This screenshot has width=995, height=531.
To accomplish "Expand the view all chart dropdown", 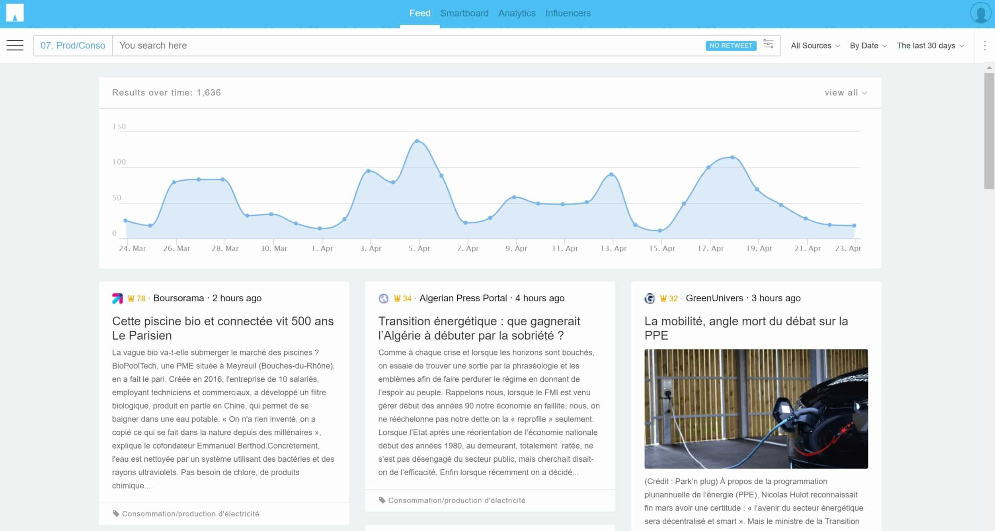I will [x=846, y=93].
